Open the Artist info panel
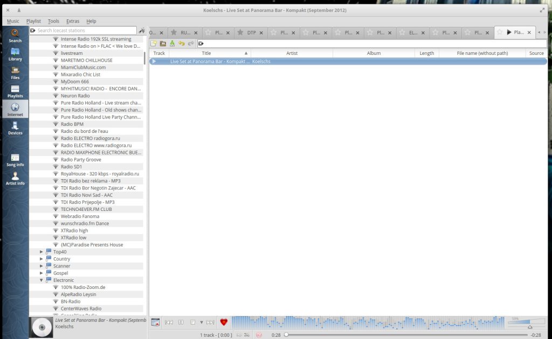Viewport: 552px width, 339px height. [x=15, y=178]
